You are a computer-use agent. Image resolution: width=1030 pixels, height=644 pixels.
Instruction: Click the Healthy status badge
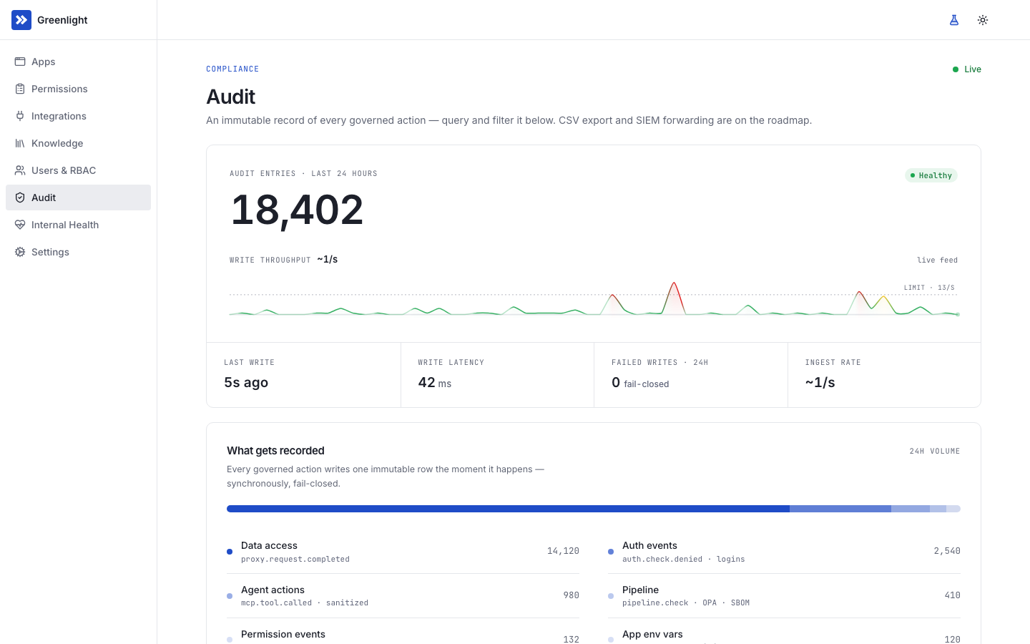point(931,175)
